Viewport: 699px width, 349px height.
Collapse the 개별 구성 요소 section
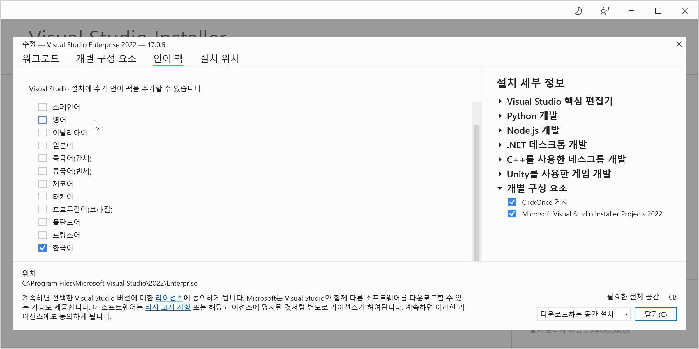click(x=500, y=188)
